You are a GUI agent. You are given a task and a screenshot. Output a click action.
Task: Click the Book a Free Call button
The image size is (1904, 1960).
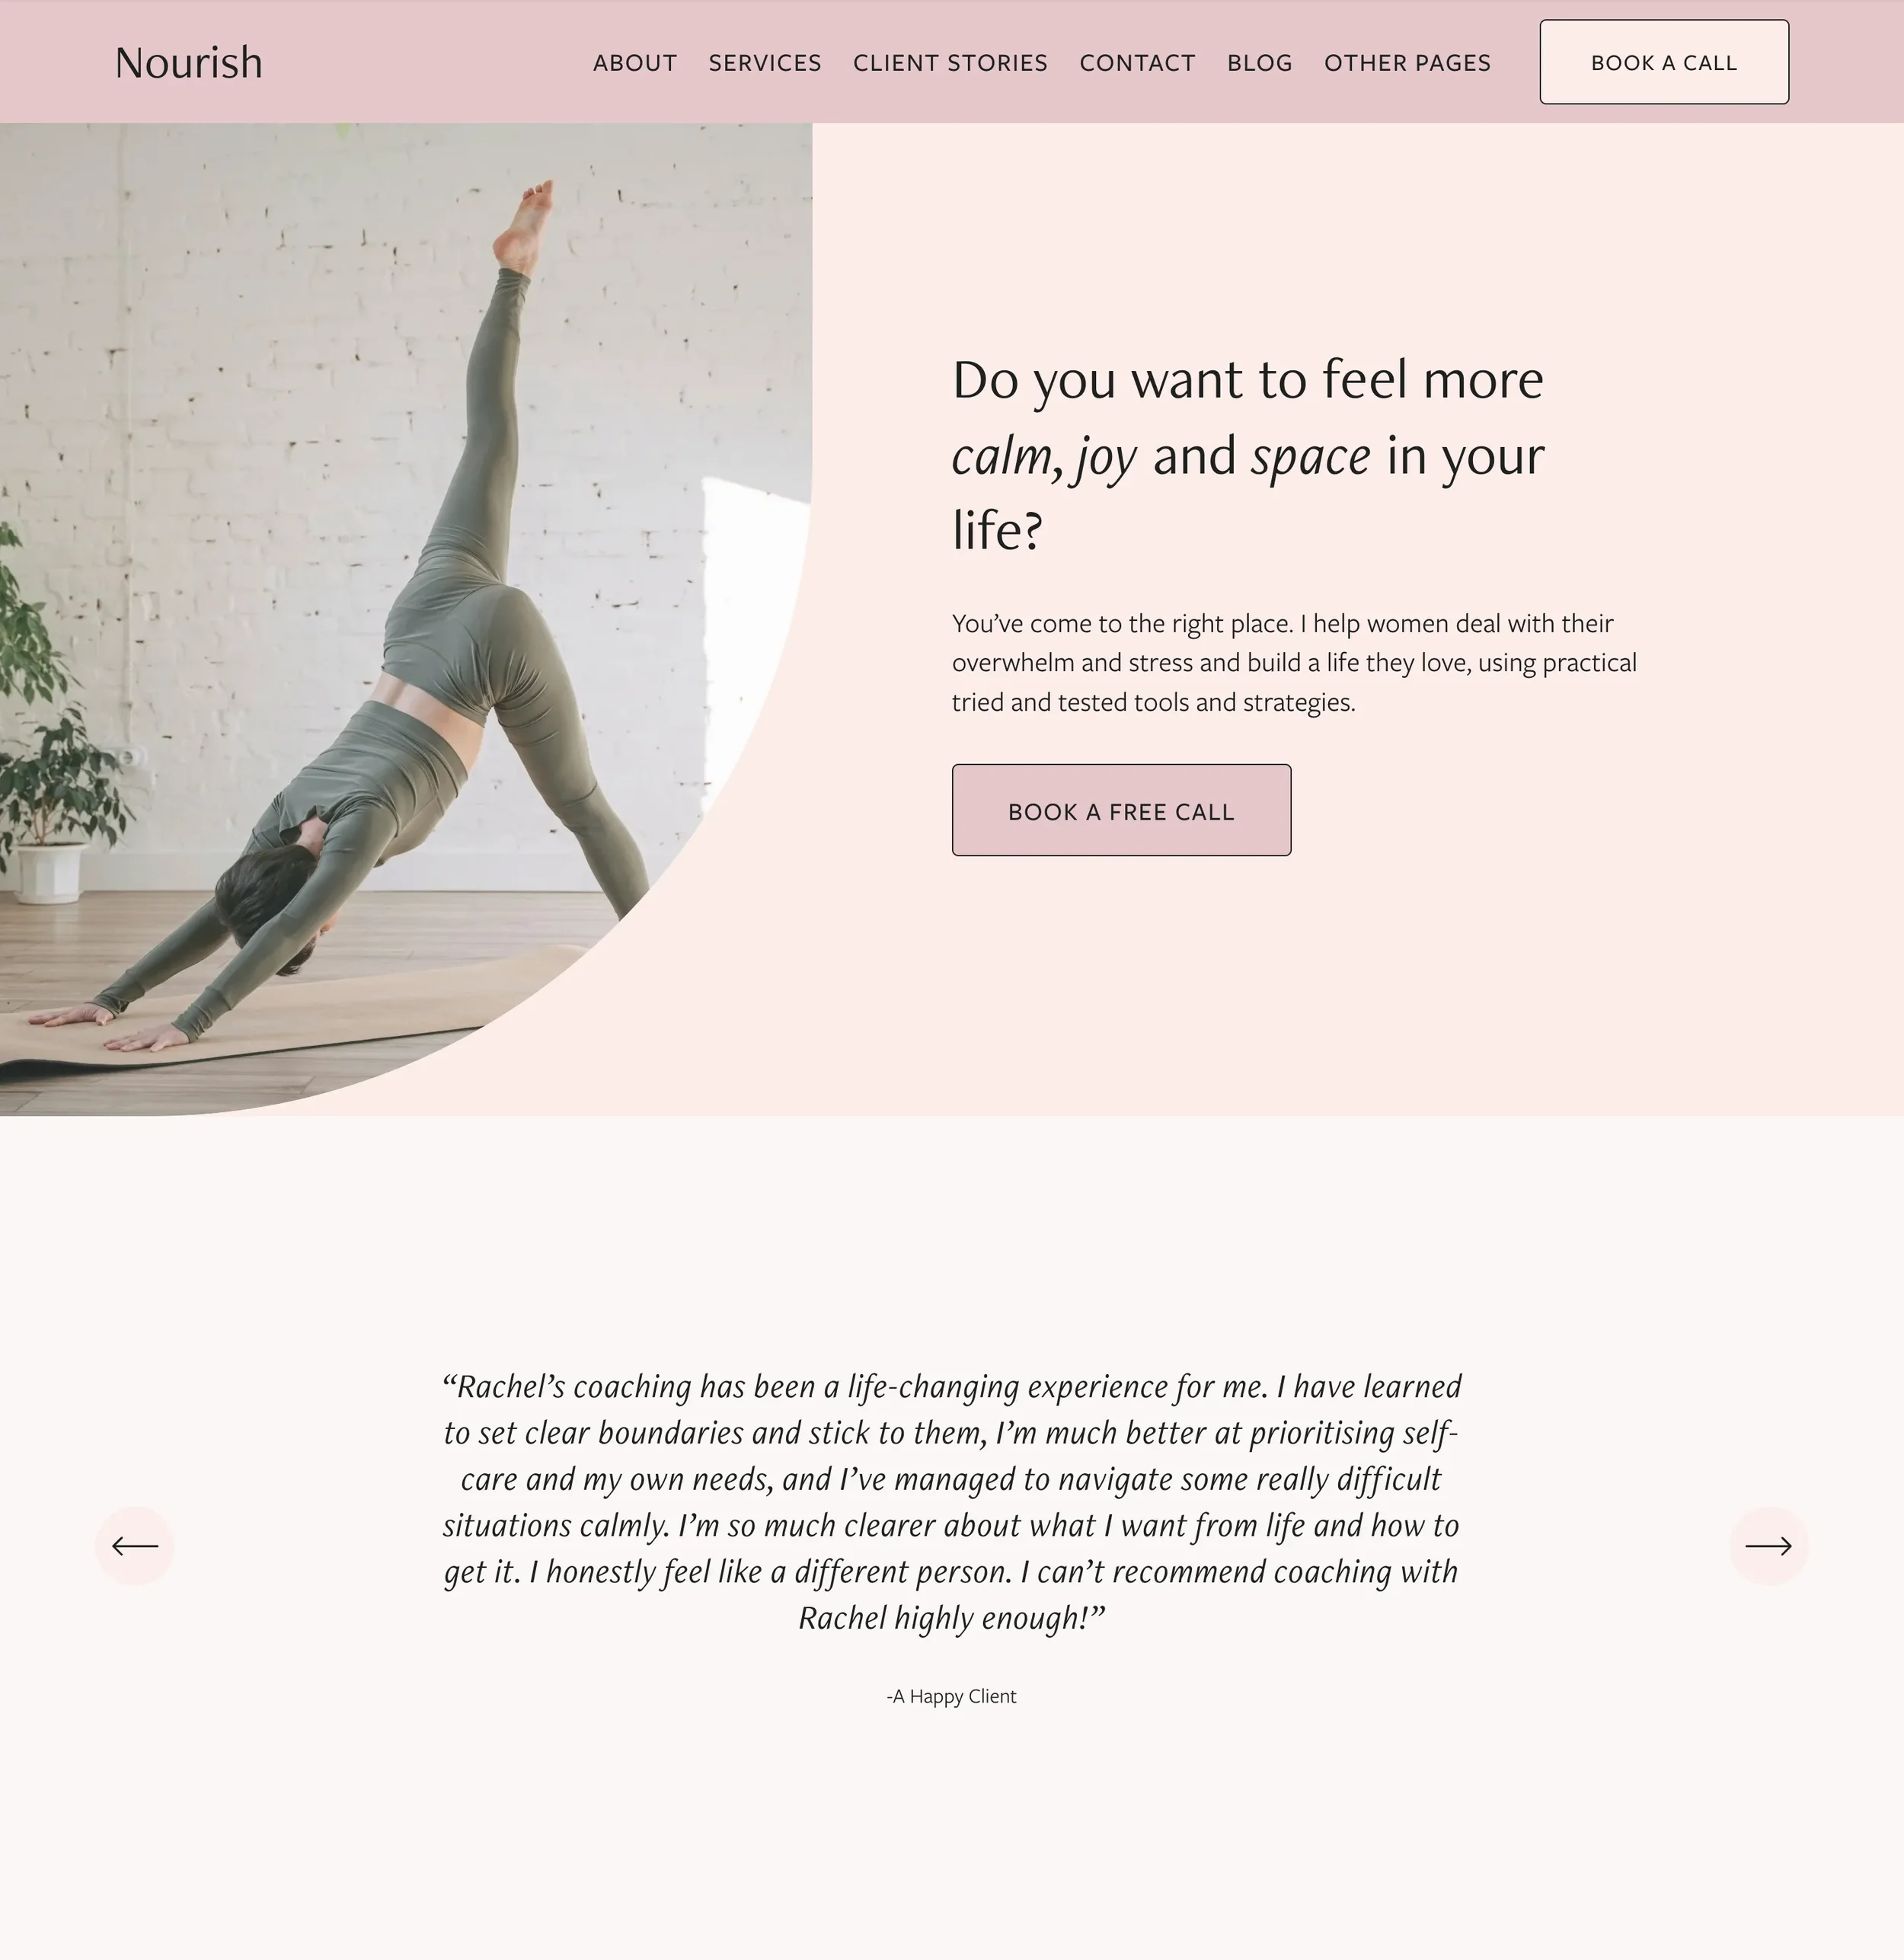[x=1121, y=810]
